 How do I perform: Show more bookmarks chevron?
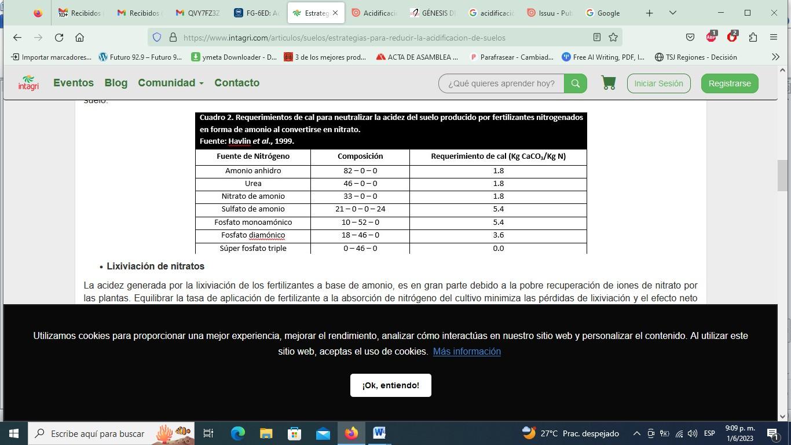pos(776,57)
